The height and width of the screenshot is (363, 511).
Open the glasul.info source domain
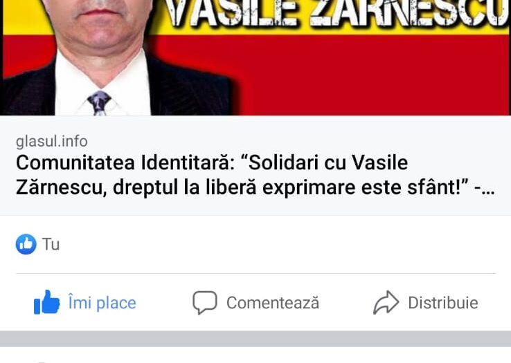[52, 142]
